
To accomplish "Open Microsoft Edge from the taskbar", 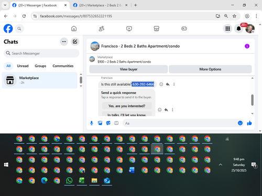I will click(44, 180).
